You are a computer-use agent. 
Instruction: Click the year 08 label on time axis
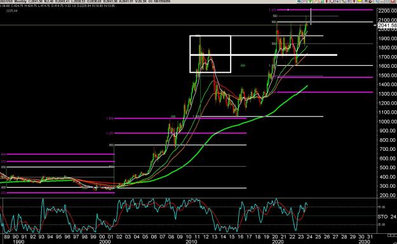(171, 237)
